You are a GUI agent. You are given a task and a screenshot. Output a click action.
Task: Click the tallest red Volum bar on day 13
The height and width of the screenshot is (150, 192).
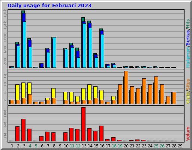pos(84,124)
